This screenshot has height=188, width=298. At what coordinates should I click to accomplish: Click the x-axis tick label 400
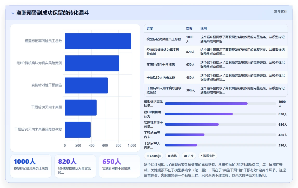92,145
